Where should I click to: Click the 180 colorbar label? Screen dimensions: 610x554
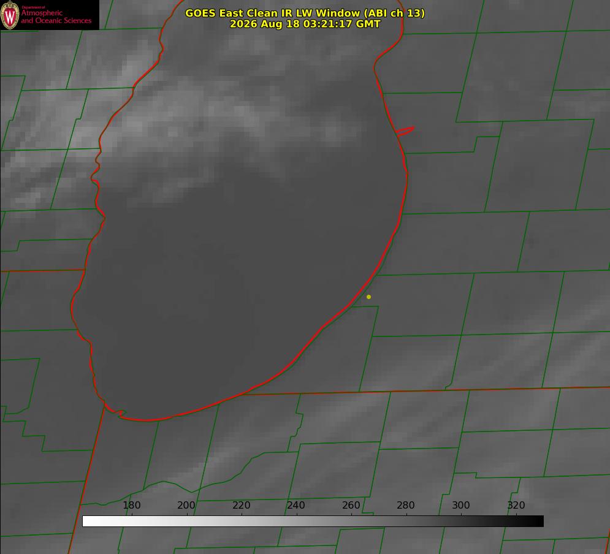131,505
